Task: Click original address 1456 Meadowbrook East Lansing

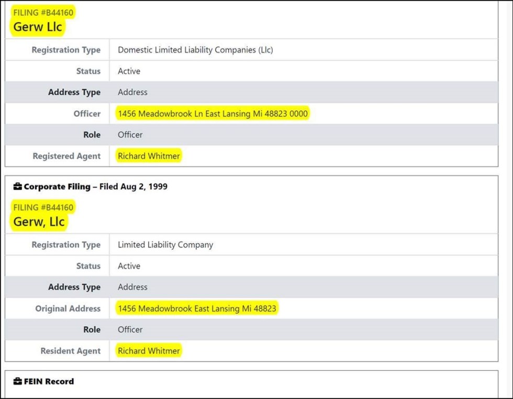Action: 197,308
